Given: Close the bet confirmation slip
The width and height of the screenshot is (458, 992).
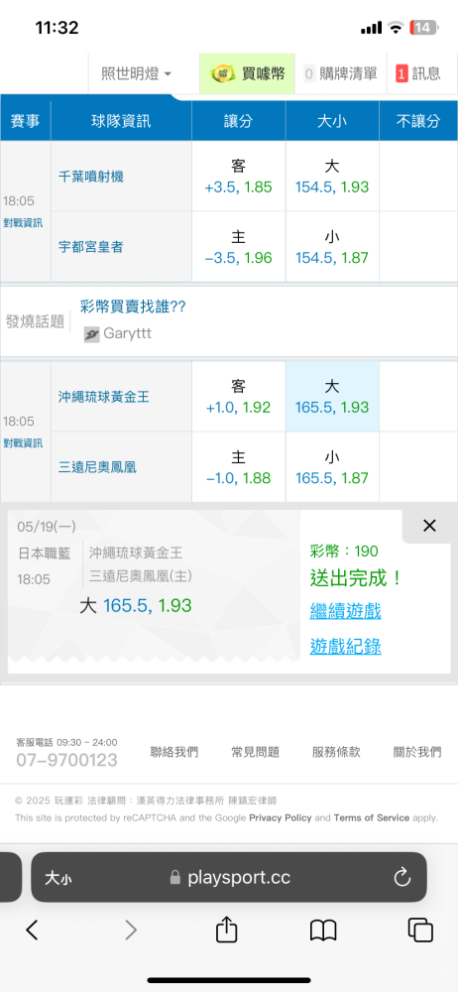Looking at the screenshot, I should point(429,525).
